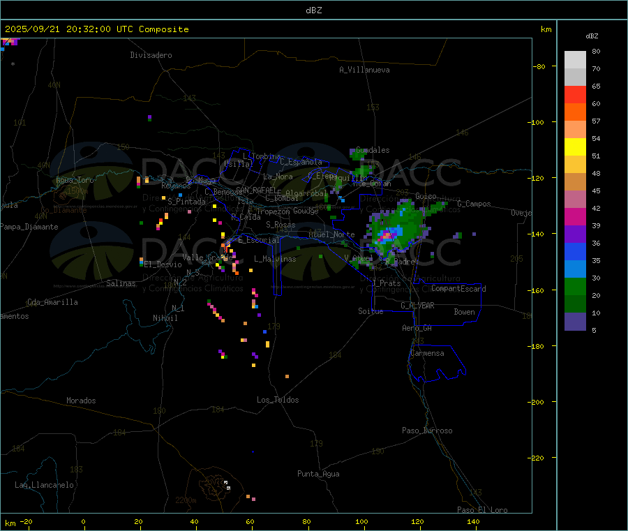Click the Aero_GA map label
The image size is (628, 531).
417,328
